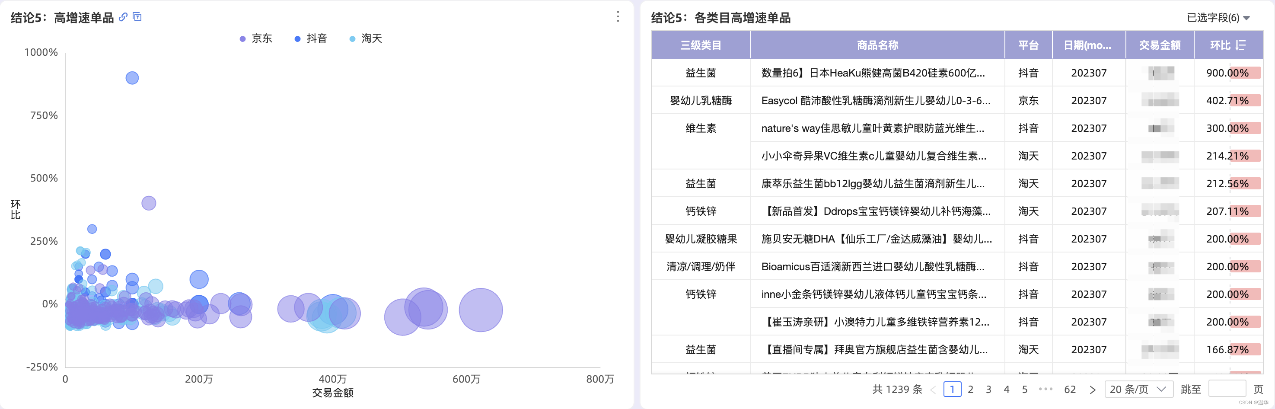This screenshot has height=409, width=1275.
Task: Click the largest bubble near 600万
Action: [x=481, y=310]
